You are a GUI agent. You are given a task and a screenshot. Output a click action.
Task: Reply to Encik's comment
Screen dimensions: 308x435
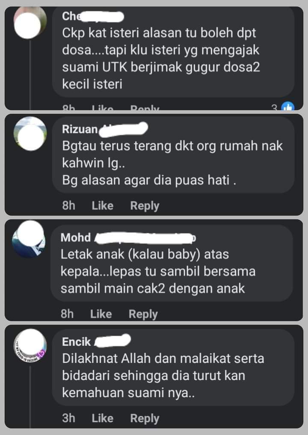tap(145, 418)
